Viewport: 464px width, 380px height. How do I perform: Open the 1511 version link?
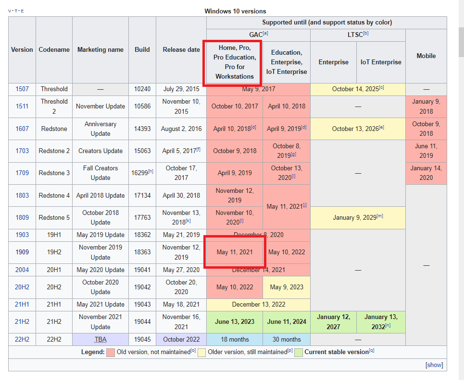[22, 107]
